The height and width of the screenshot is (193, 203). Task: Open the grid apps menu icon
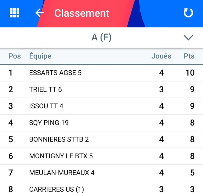(x=15, y=13)
